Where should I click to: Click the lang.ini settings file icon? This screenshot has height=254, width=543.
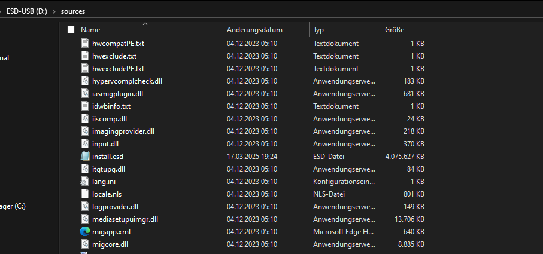(84, 182)
